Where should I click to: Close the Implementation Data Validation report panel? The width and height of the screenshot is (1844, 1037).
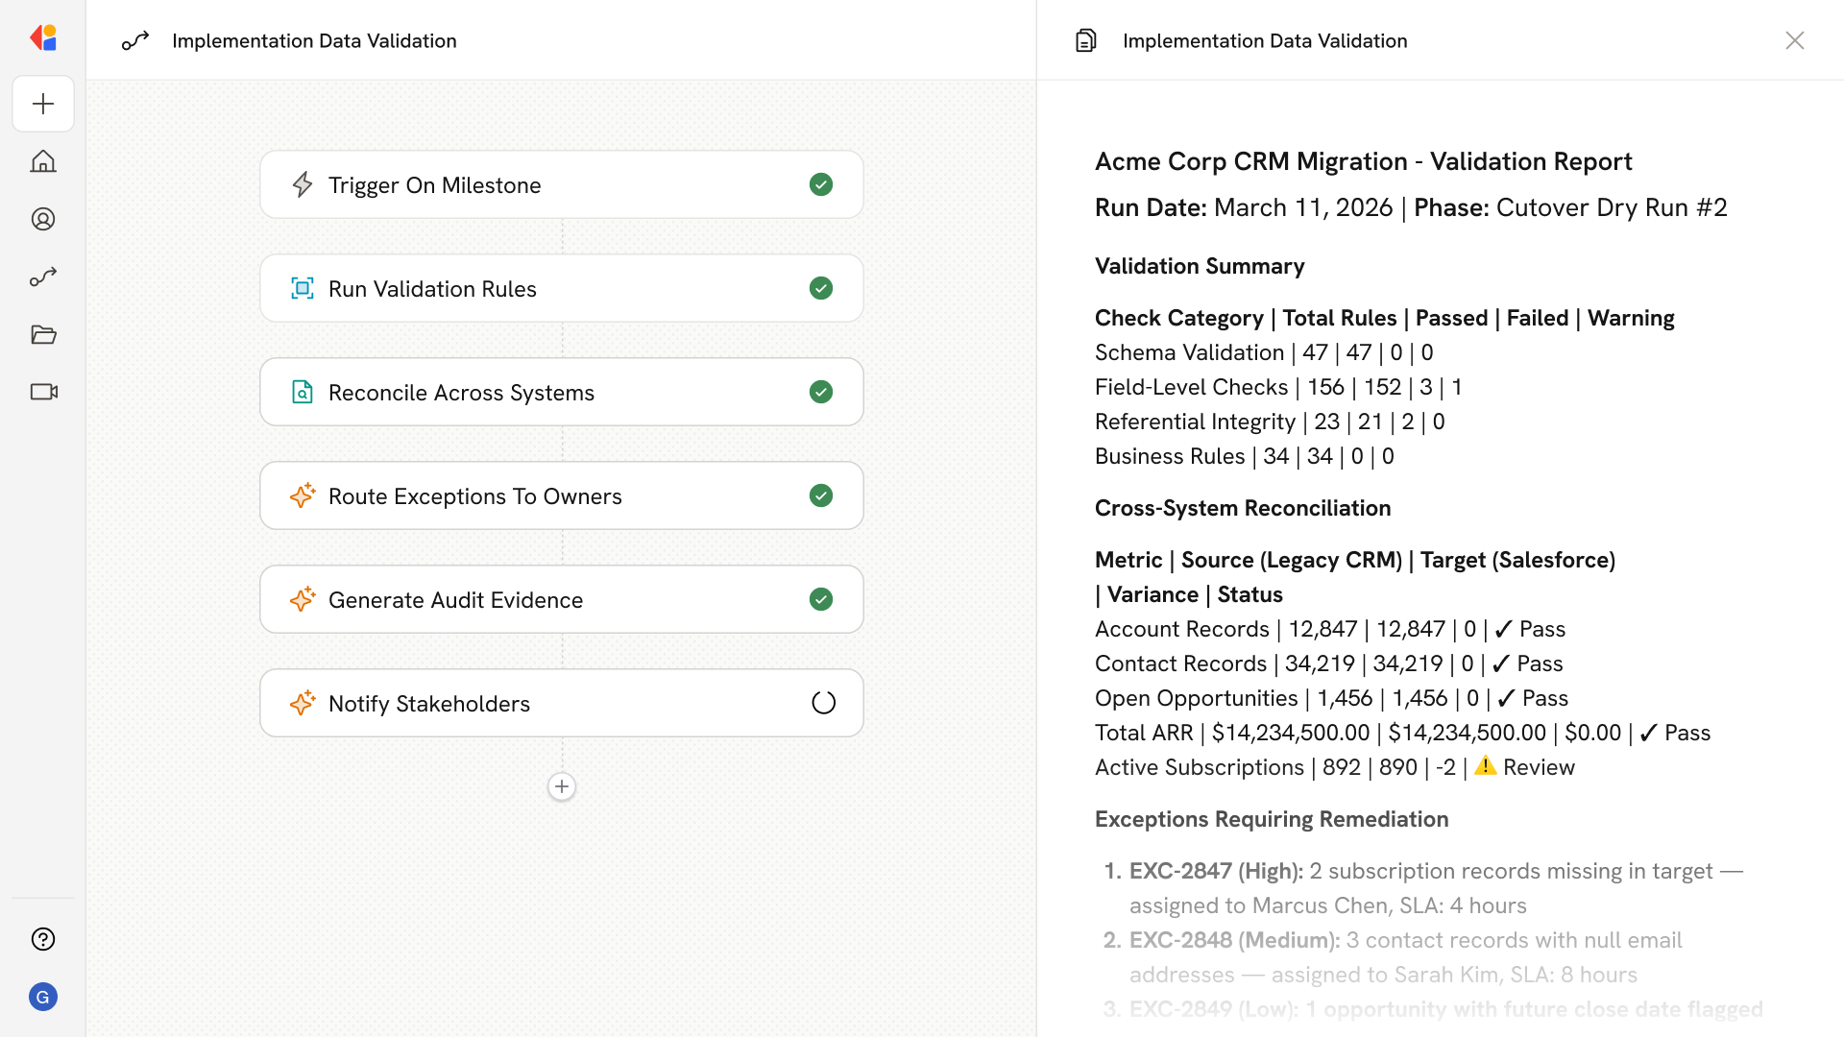click(1794, 40)
